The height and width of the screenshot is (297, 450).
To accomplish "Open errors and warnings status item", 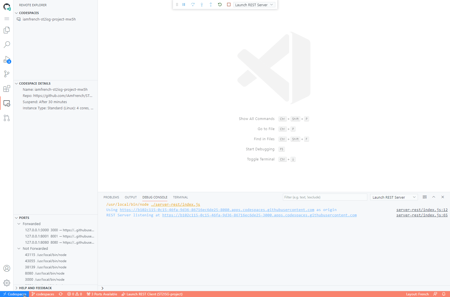I will (x=75, y=294).
